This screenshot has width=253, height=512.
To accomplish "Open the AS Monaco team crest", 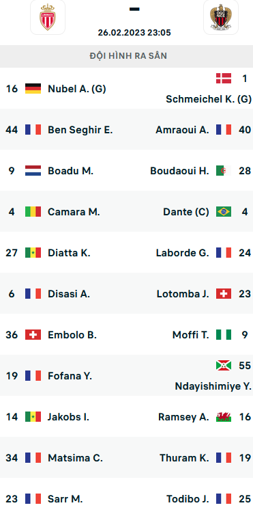I will [x=48, y=17].
